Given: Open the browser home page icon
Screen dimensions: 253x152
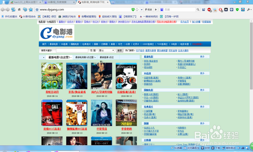Looking at the screenshot, I should [19, 10].
